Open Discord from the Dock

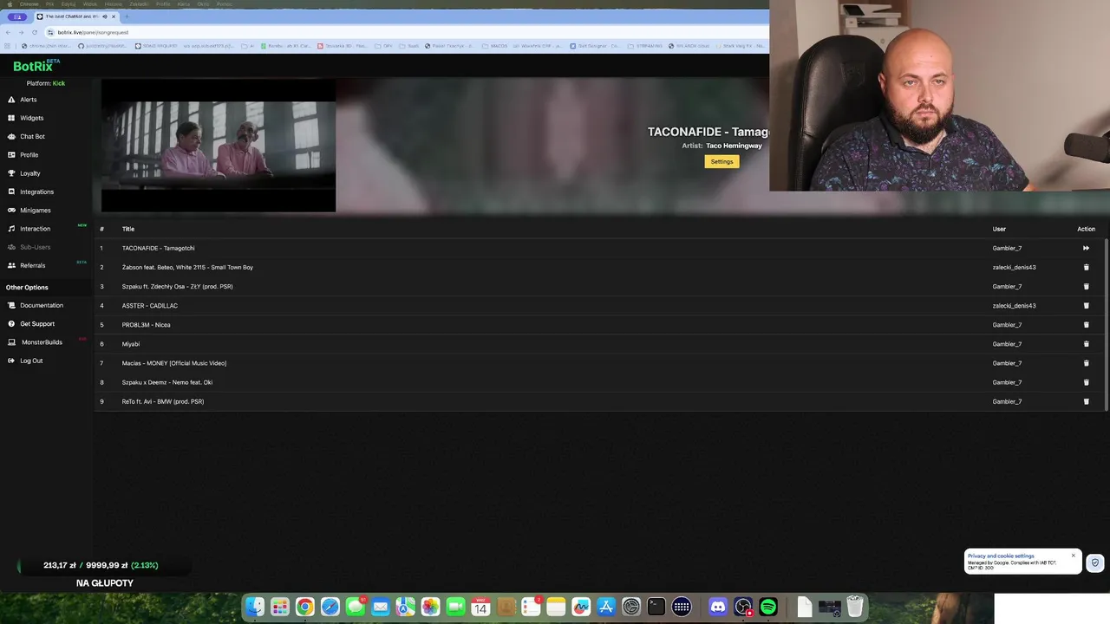tap(718, 607)
